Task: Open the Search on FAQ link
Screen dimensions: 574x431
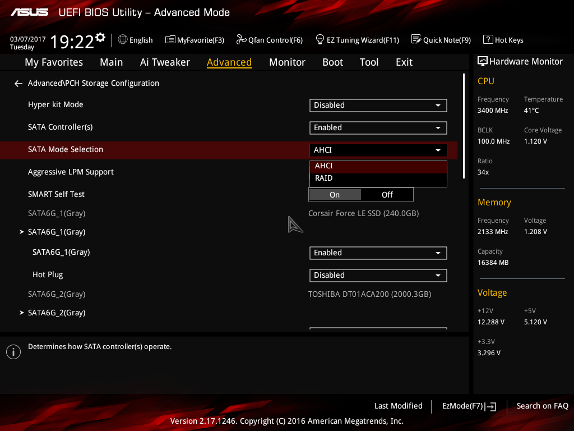Action: [x=542, y=406]
